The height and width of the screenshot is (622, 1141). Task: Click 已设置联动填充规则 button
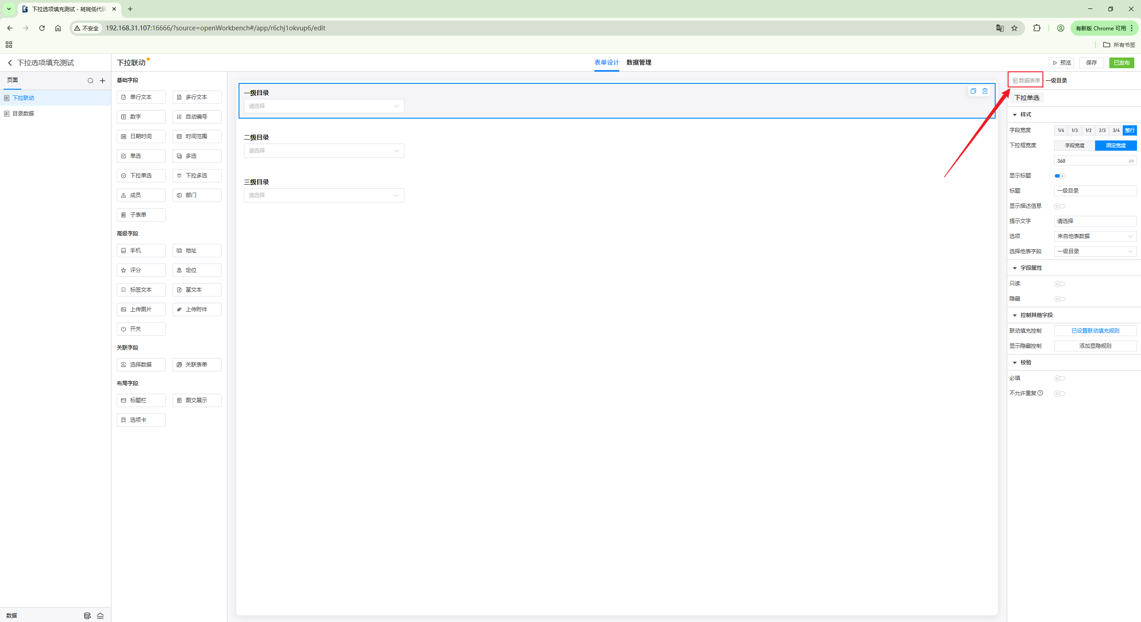pos(1095,331)
